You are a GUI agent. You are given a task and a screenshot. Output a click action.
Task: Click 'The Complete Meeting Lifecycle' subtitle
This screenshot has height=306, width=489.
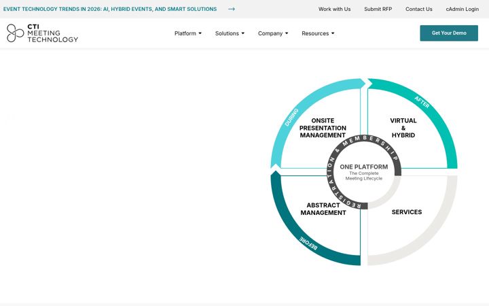(x=363, y=176)
